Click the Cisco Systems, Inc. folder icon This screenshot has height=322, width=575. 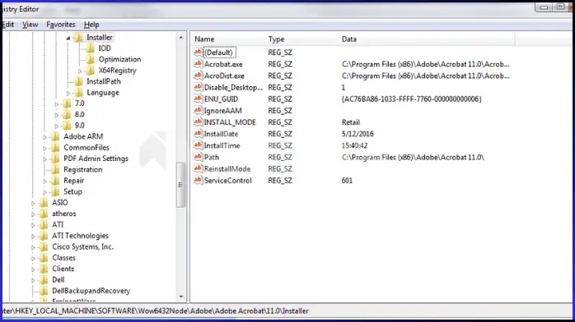tap(44, 246)
